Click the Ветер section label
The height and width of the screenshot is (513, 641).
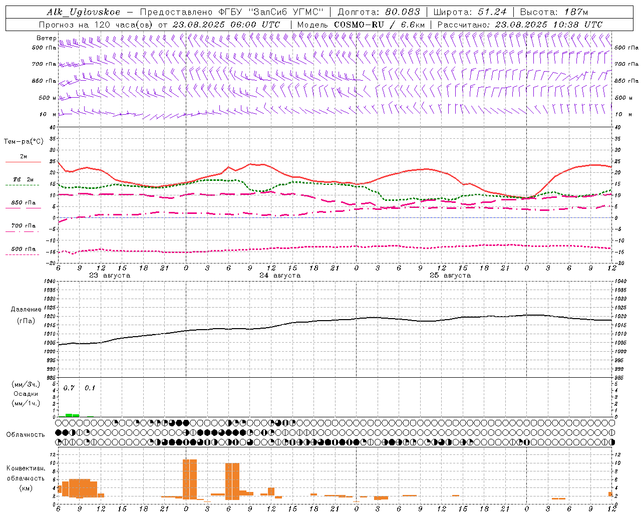tap(46, 38)
